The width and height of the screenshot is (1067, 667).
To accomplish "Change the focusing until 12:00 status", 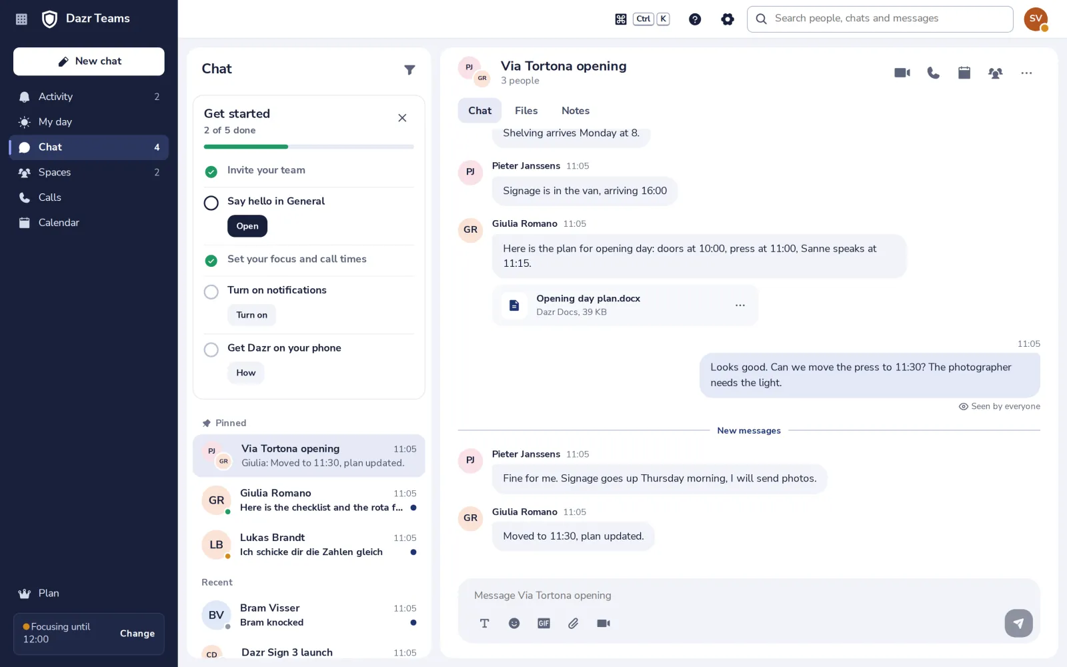I will (137, 634).
